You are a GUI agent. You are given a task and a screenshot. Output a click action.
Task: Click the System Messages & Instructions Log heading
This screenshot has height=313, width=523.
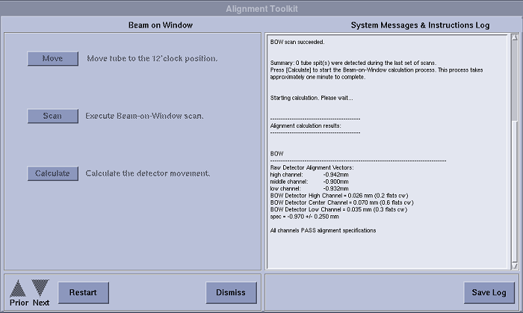pyautogui.click(x=420, y=25)
